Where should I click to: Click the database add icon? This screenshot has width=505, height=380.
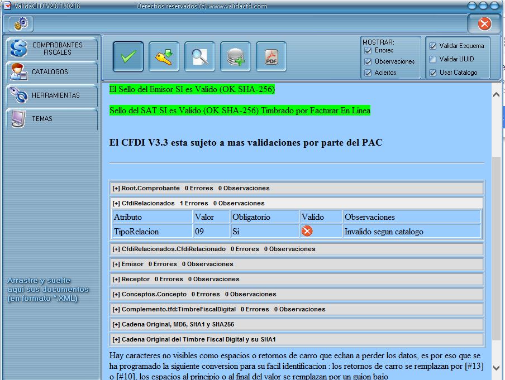pyautogui.click(x=235, y=56)
